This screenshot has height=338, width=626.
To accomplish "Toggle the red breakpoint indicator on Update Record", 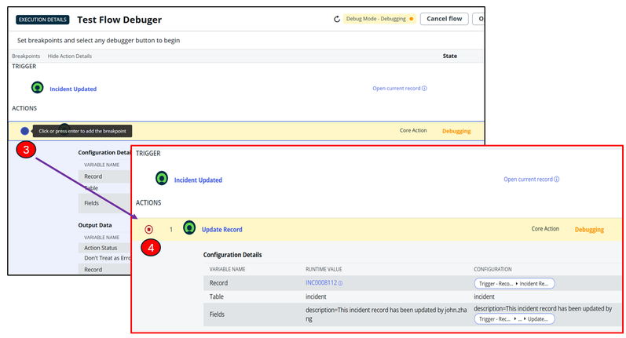I will (x=149, y=229).
